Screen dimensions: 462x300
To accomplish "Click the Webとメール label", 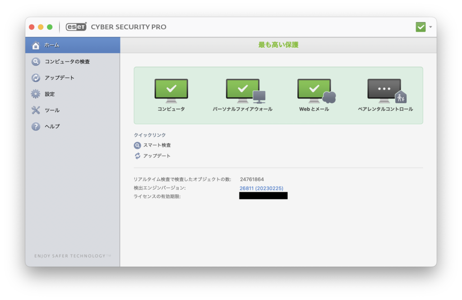I will point(314,109).
